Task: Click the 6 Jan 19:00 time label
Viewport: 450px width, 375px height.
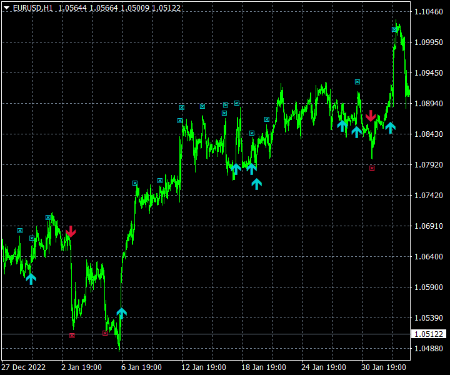Action: [x=141, y=367]
